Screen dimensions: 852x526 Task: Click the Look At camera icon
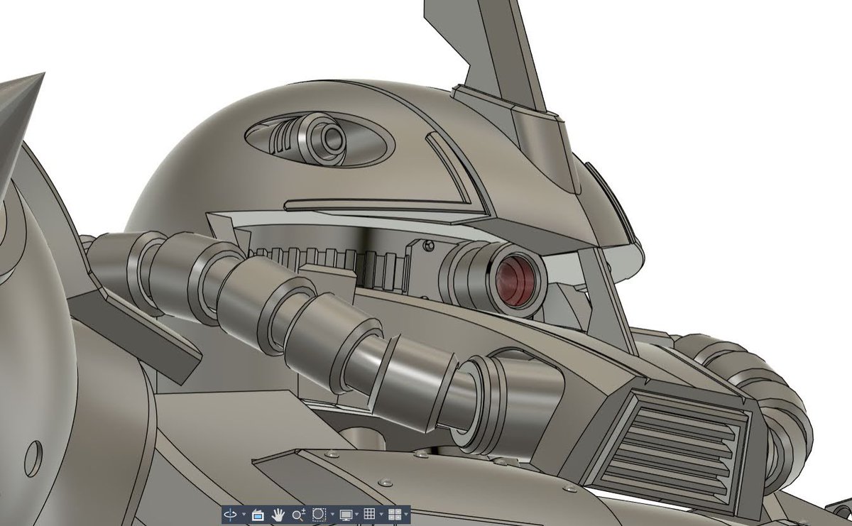coord(258,514)
